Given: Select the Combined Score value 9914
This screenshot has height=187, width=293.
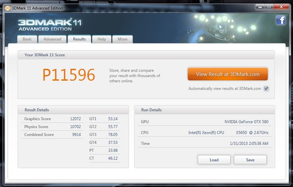Looking at the screenshot, I should click(x=77, y=135).
